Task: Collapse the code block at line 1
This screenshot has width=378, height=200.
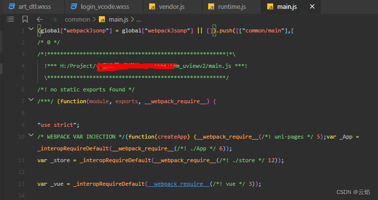Action: pyautogui.click(x=31, y=31)
